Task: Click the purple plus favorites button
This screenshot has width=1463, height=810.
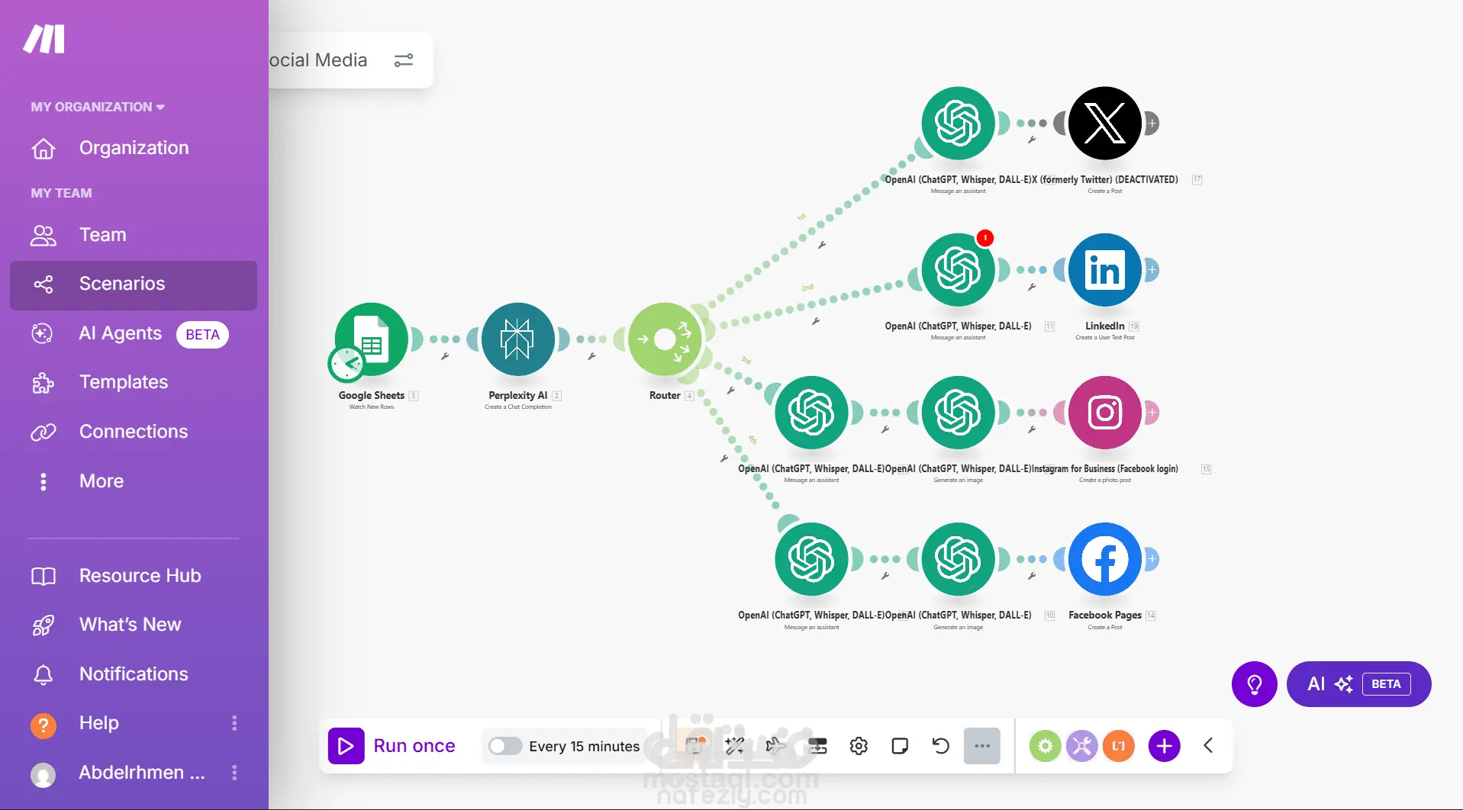Action: [1165, 746]
